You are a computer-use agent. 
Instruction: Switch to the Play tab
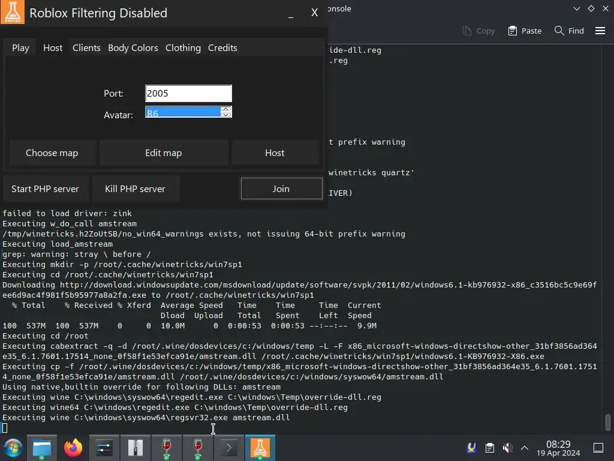pos(21,48)
